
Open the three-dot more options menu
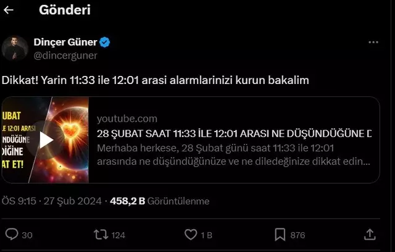tap(373, 42)
